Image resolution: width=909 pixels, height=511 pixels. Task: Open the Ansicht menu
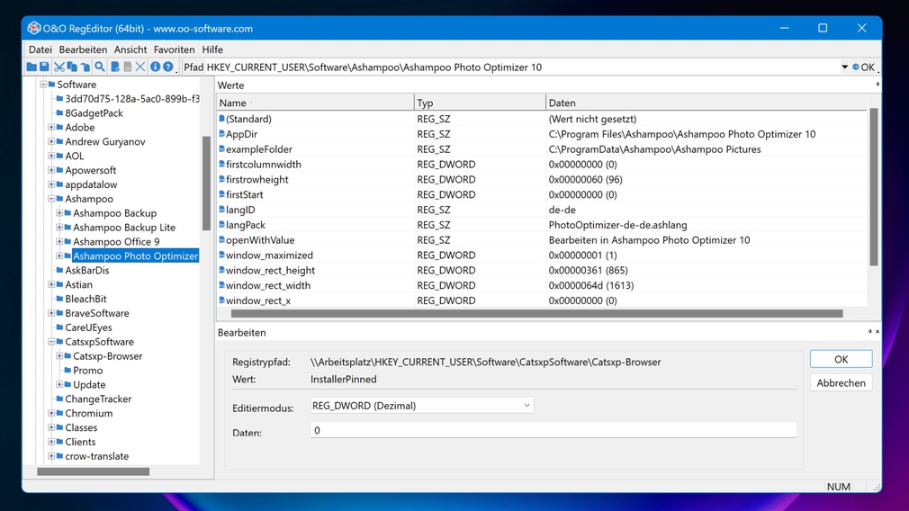[x=130, y=49]
